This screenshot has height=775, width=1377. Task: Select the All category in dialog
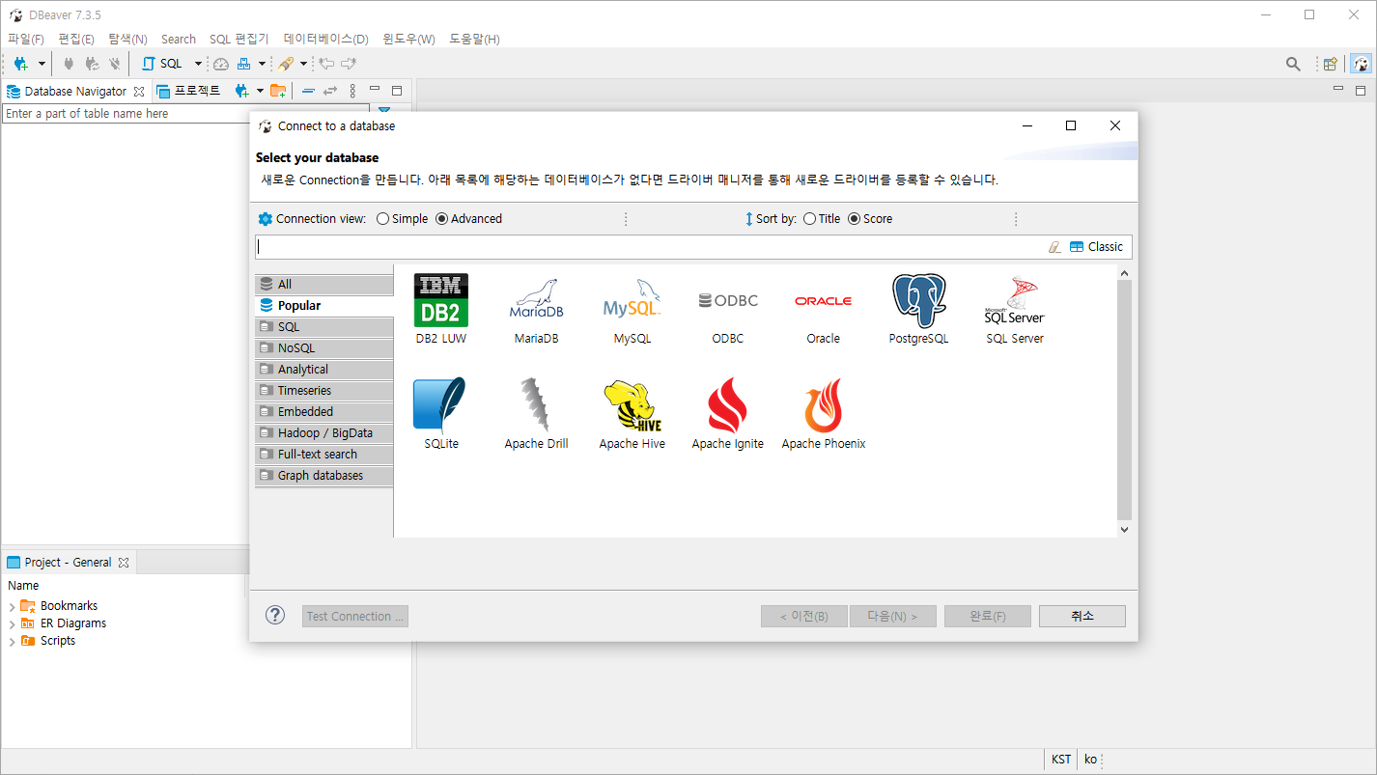[324, 285]
